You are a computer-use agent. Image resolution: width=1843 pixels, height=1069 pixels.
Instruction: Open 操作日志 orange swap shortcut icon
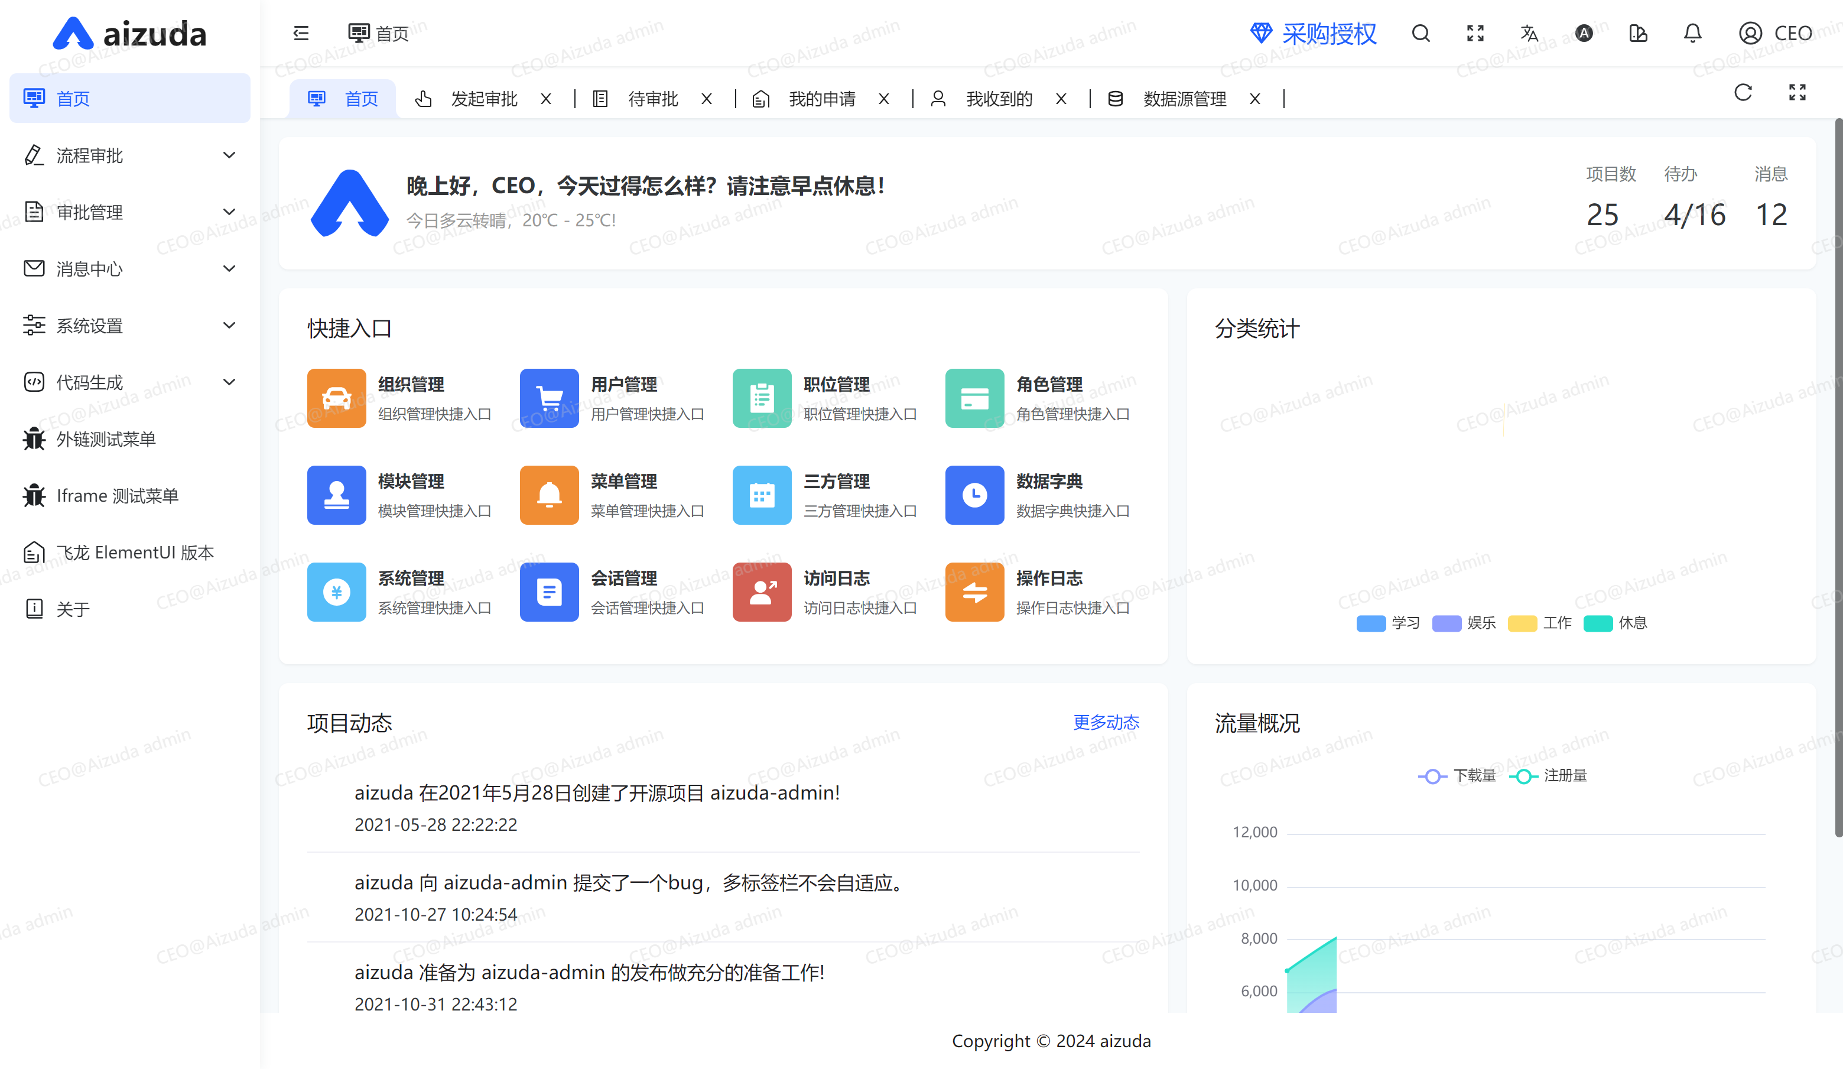point(975,592)
